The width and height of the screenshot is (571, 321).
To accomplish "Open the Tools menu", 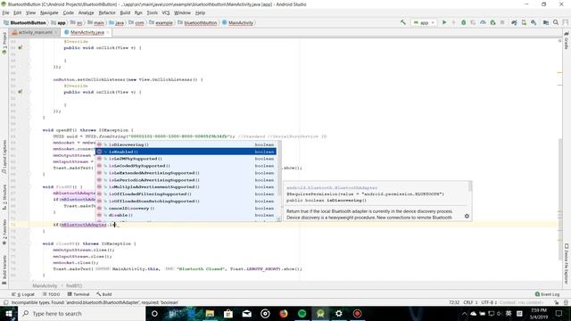I will tap(153, 12).
